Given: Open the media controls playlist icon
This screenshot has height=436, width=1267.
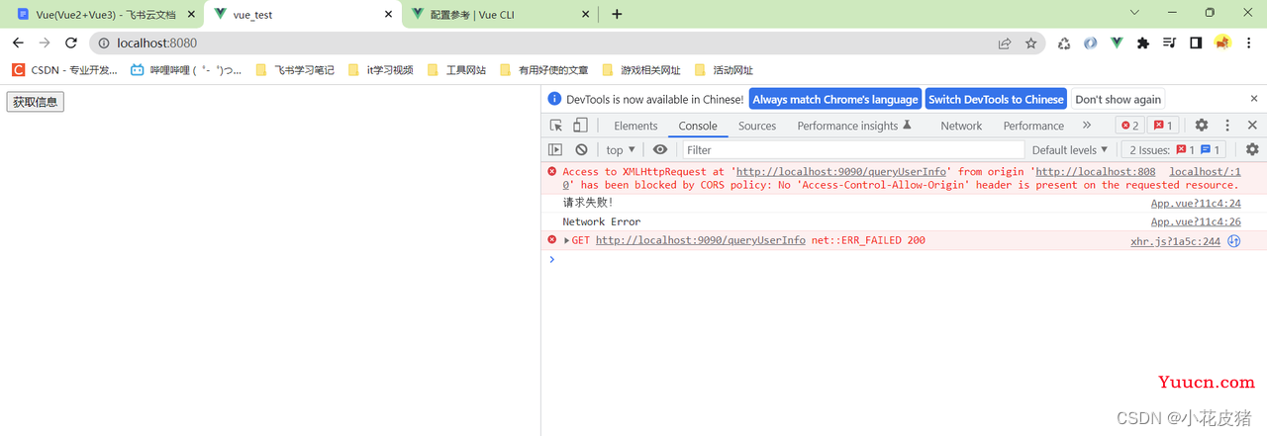Looking at the screenshot, I should 1169,43.
